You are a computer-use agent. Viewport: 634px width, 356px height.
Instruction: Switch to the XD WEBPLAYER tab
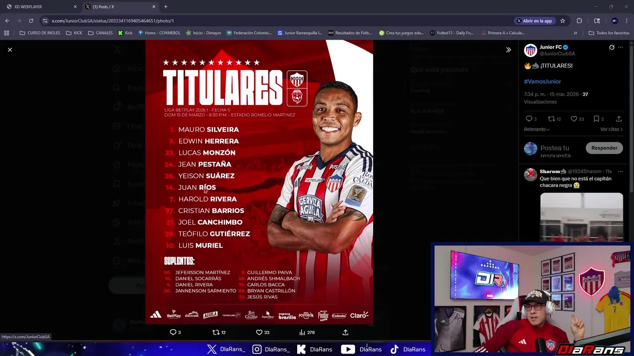tap(42, 7)
